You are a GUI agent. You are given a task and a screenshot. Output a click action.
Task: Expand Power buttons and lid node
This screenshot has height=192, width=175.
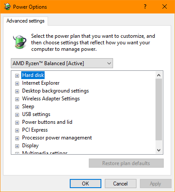(x=17, y=122)
